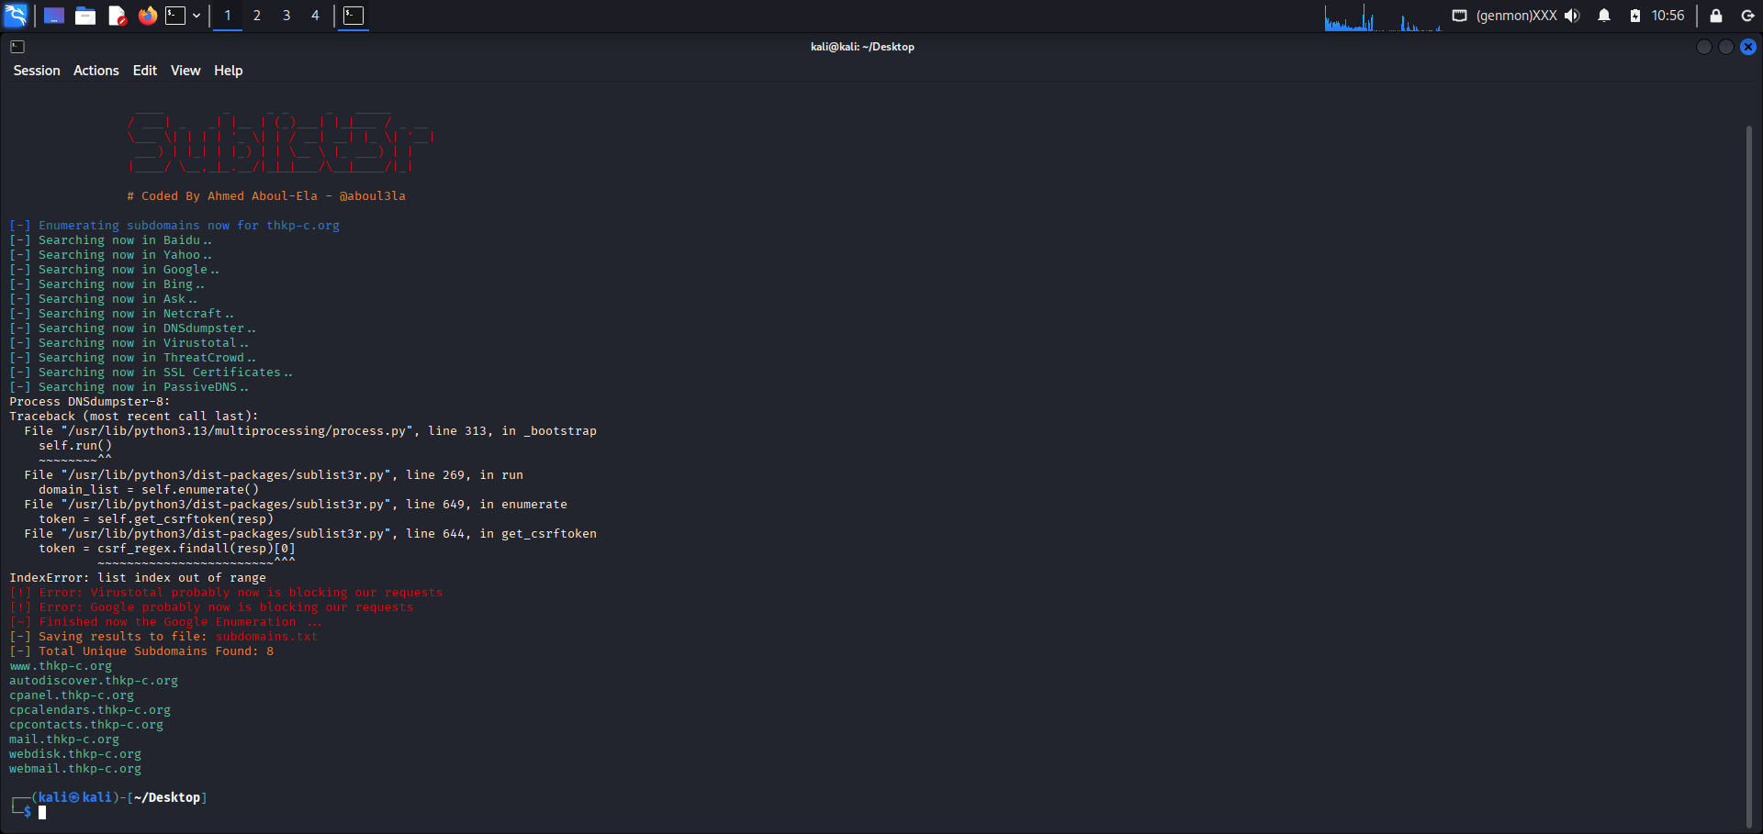Maximize the terminal window

(x=1726, y=47)
